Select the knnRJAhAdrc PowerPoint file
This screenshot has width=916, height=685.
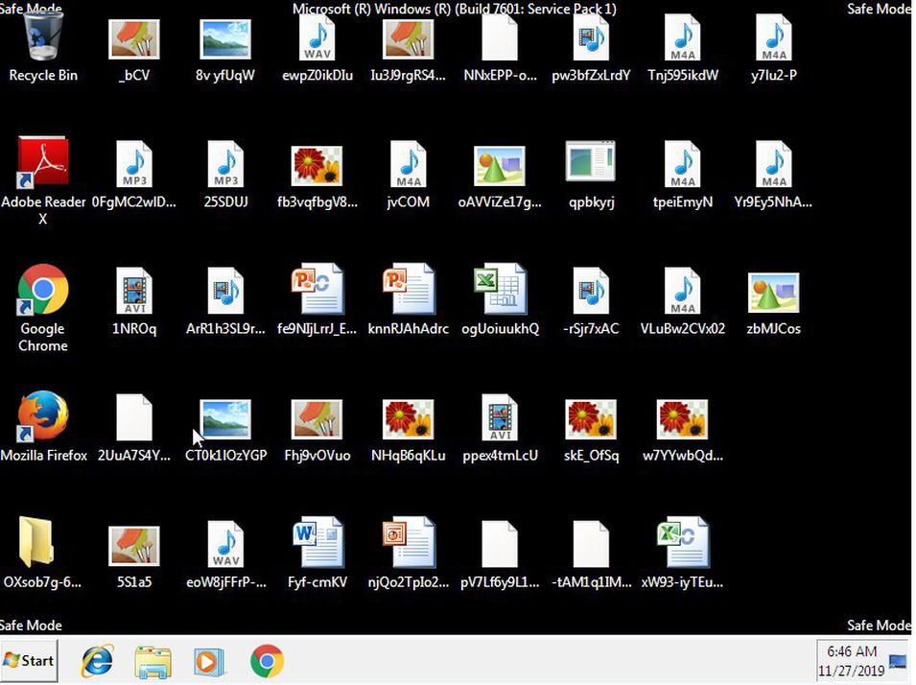408,291
